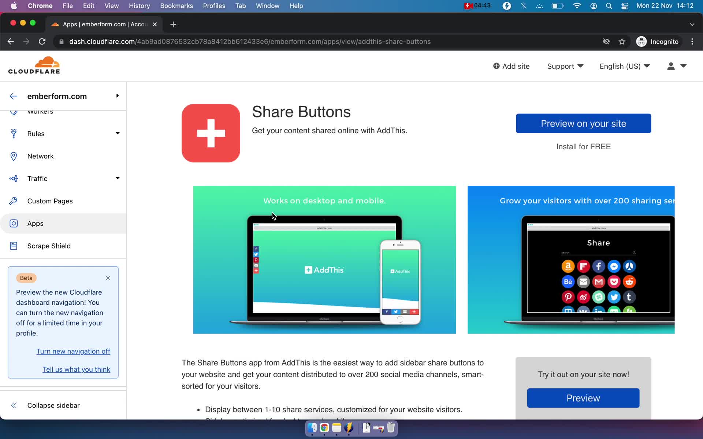703x439 pixels.
Task: Click the Custom Pages sidebar icon
Action: [x=14, y=201]
